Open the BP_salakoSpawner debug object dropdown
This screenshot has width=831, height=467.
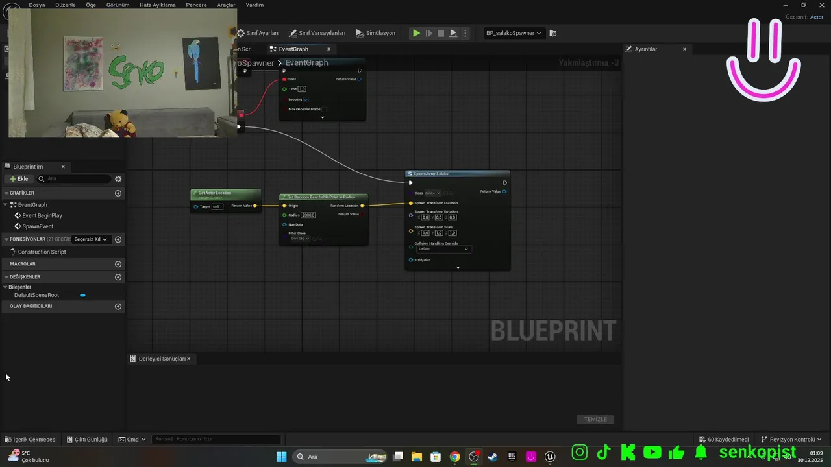[x=514, y=33]
